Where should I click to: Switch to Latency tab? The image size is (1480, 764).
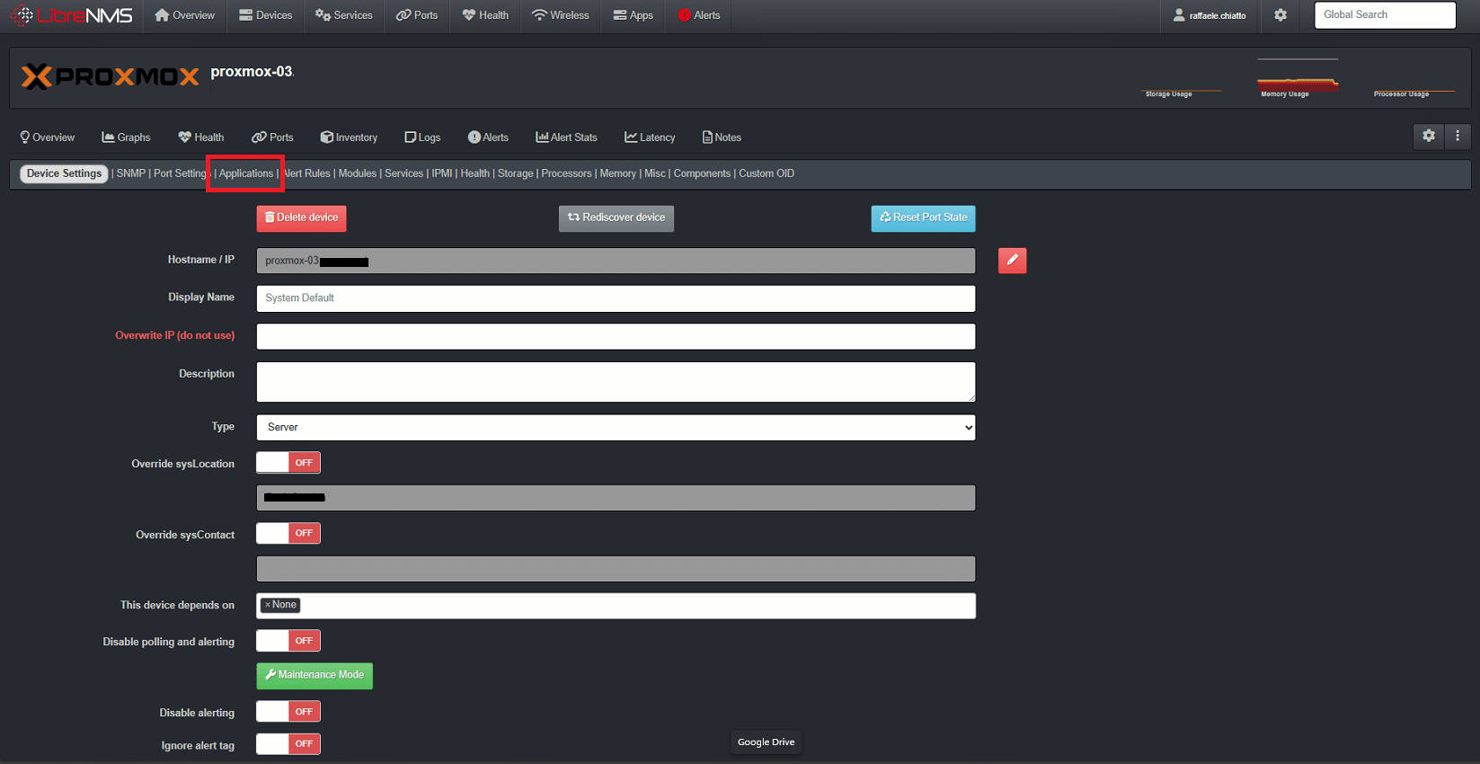coord(651,138)
